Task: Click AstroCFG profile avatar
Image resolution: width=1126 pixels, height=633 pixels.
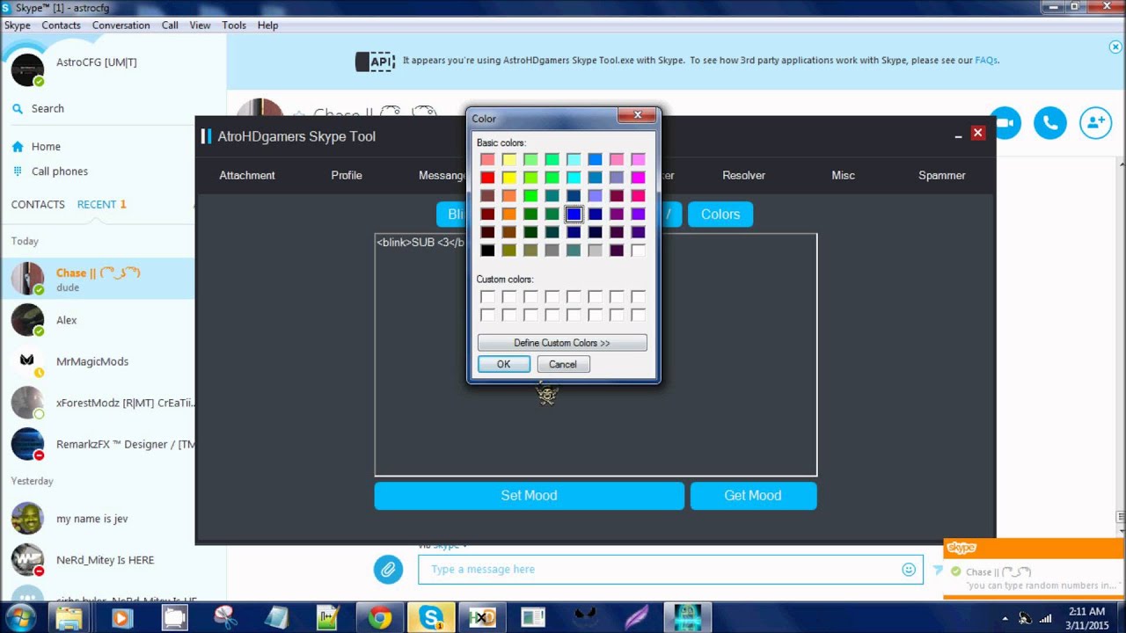Action: coord(27,69)
